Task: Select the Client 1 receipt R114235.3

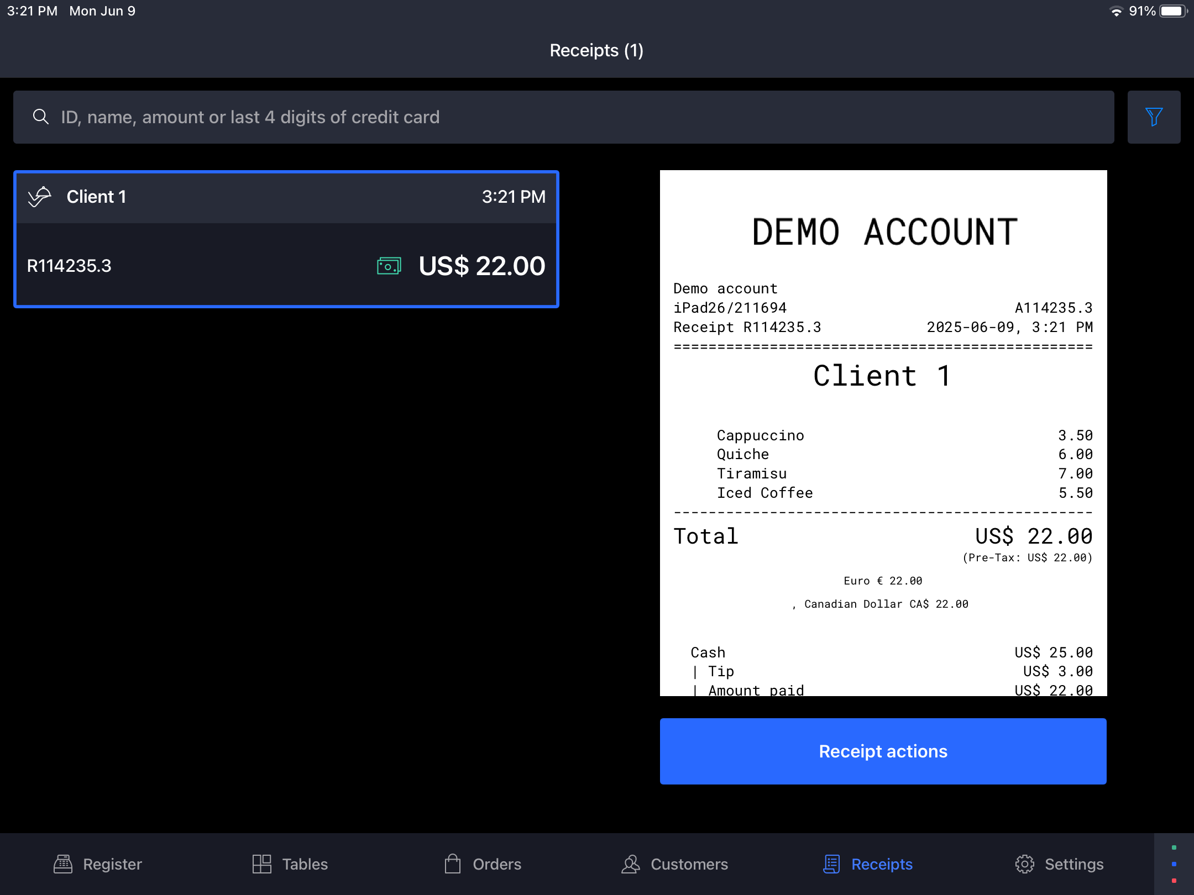Action: [x=286, y=239]
